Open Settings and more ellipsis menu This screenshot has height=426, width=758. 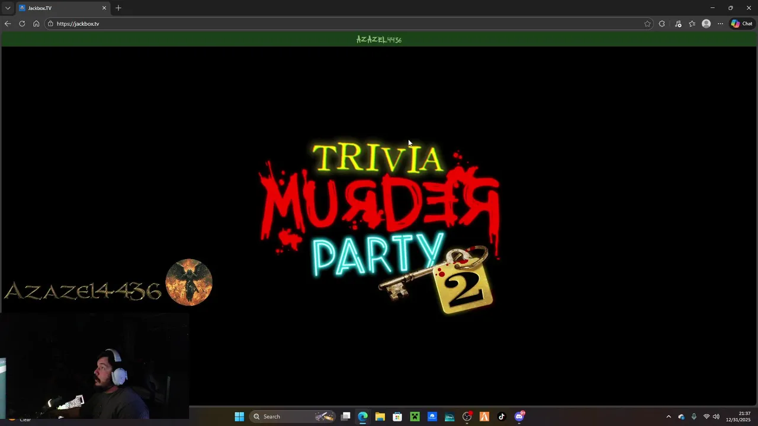pyautogui.click(x=720, y=24)
